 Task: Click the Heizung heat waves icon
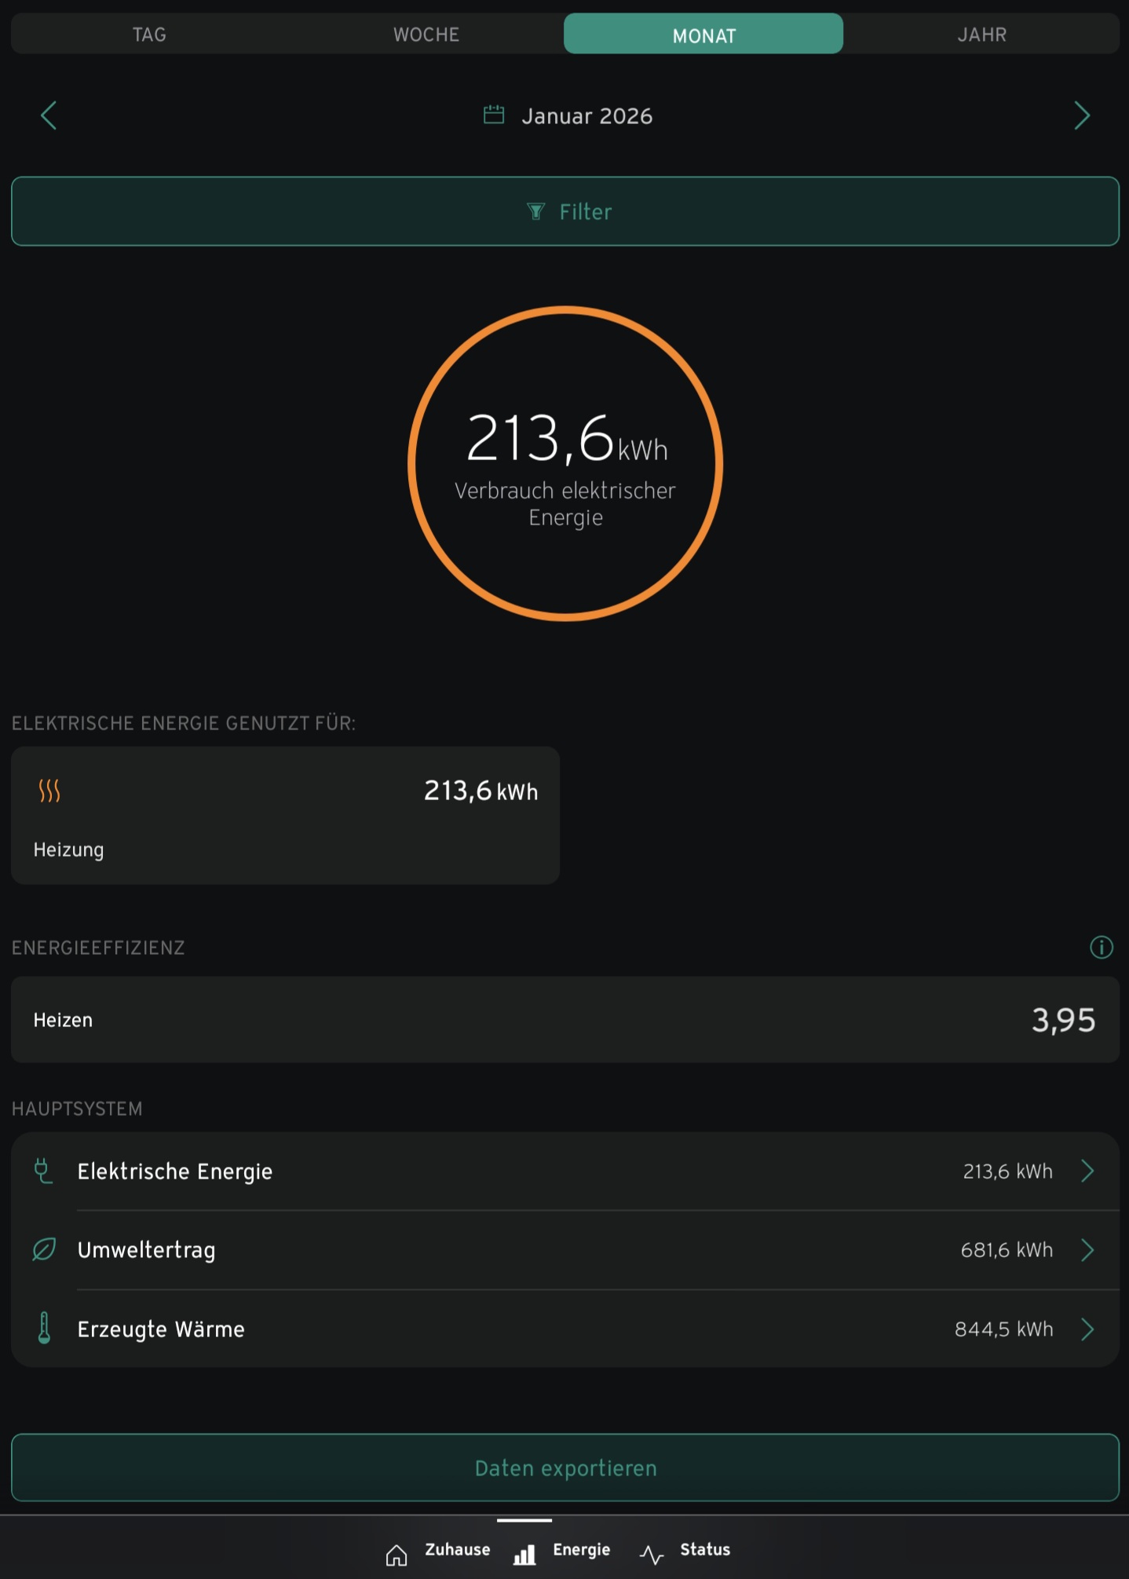(49, 790)
